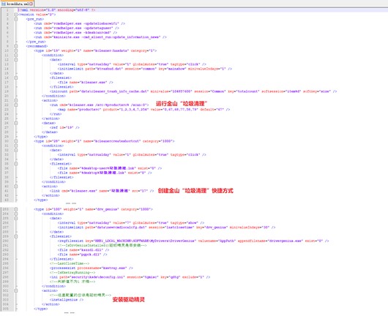
Task: Click the drv_genius type line 283
Action: [x=93, y=209]
